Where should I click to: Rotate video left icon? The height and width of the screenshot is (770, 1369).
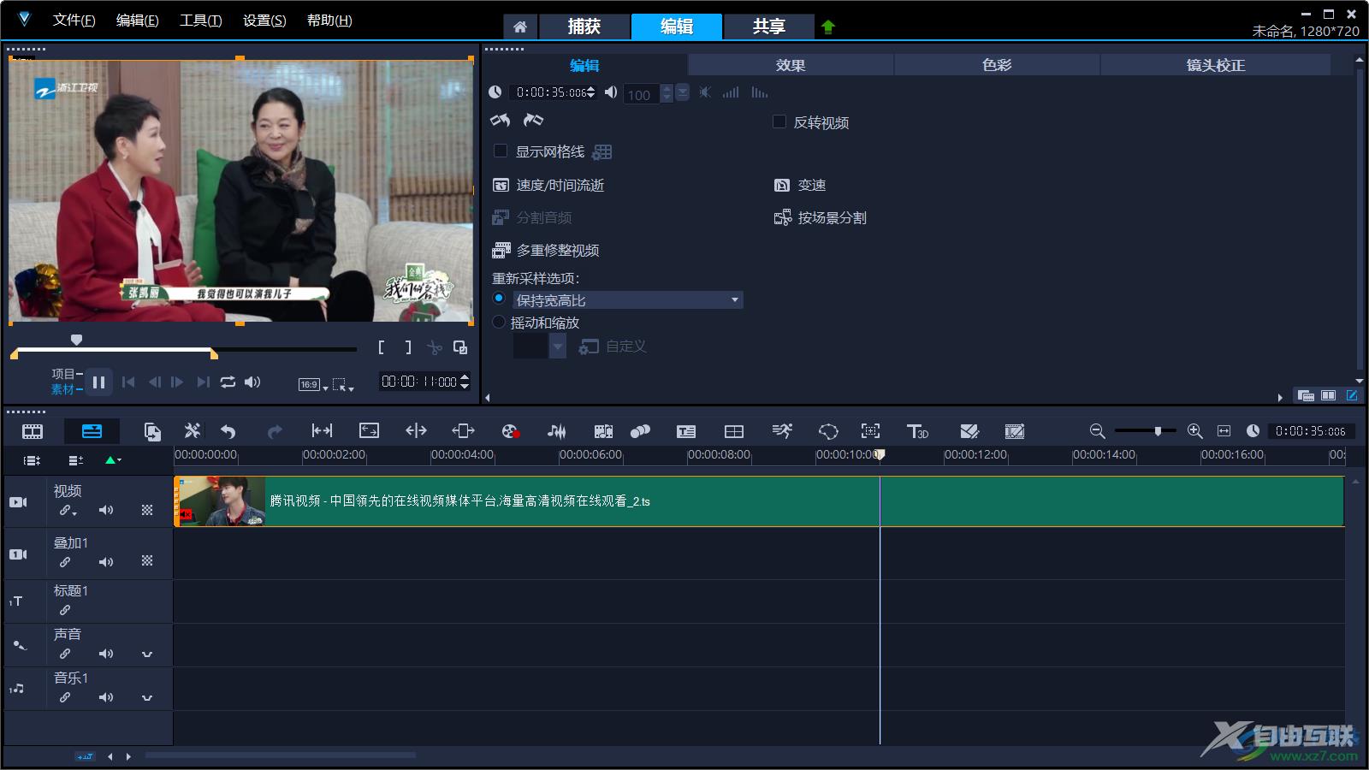click(501, 120)
